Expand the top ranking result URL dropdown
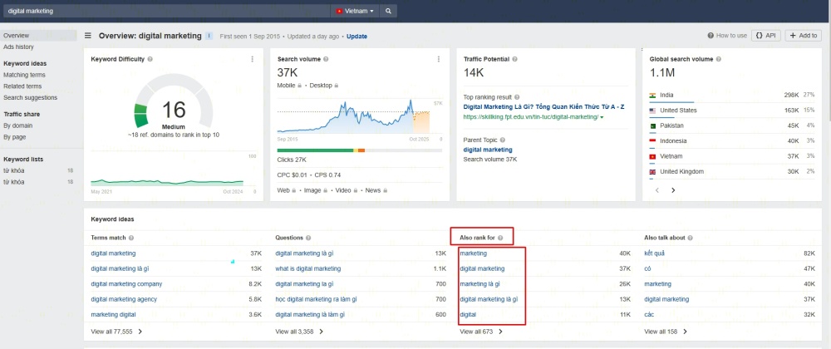 click(x=602, y=117)
